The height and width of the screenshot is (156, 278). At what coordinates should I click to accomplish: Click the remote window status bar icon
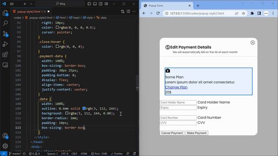click(x=3, y=153)
